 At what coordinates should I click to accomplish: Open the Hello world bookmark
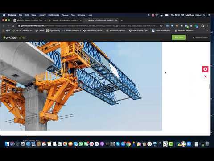click(94, 30)
